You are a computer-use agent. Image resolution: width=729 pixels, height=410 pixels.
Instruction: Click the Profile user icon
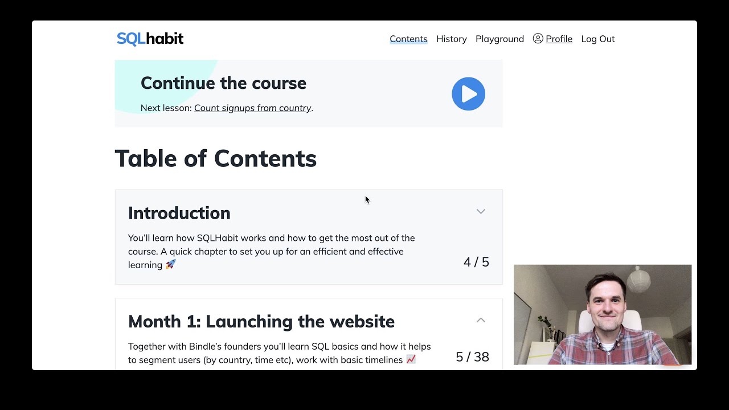[x=538, y=39]
